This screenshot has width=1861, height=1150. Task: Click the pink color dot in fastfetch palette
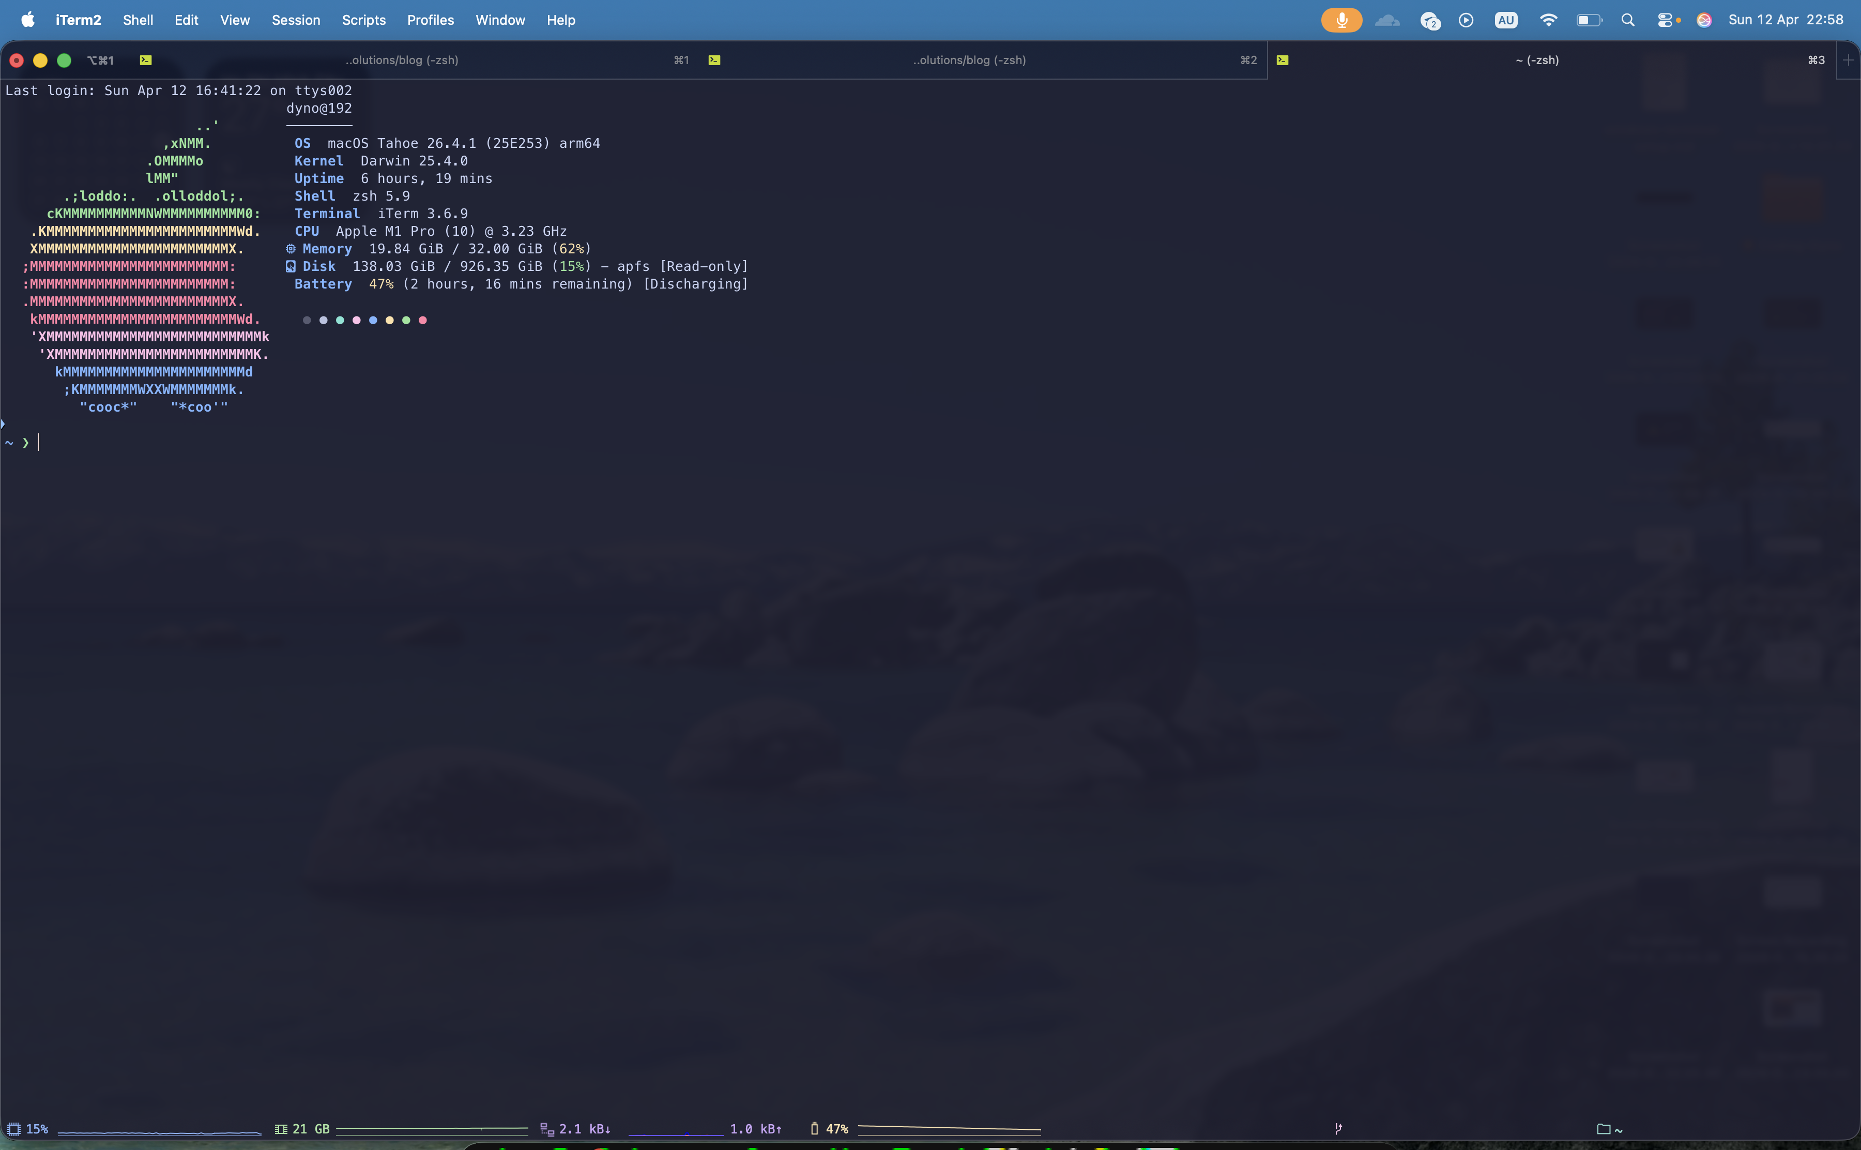pos(356,320)
